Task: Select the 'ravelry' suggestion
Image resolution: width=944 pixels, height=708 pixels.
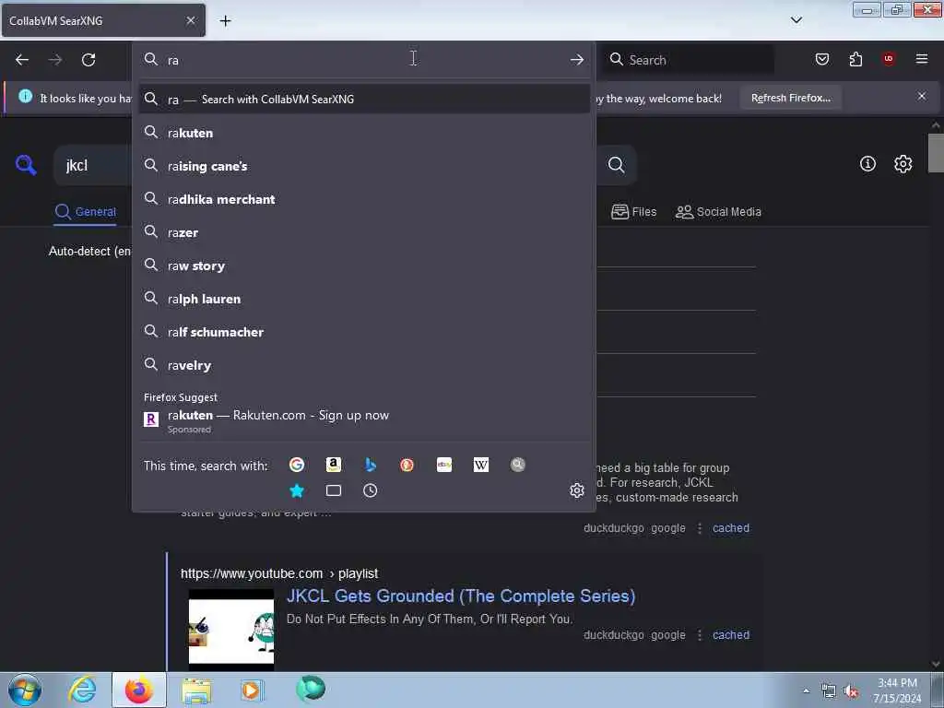Action: [364, 365]
